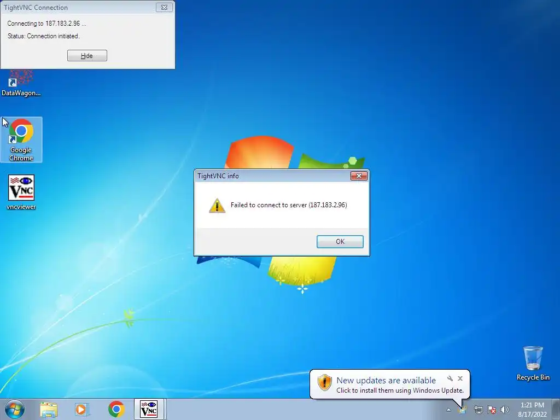This screenshot has height=420, width=560.
Task: Show hidden tray icons arrow
Action: click(x=448, y=410)
